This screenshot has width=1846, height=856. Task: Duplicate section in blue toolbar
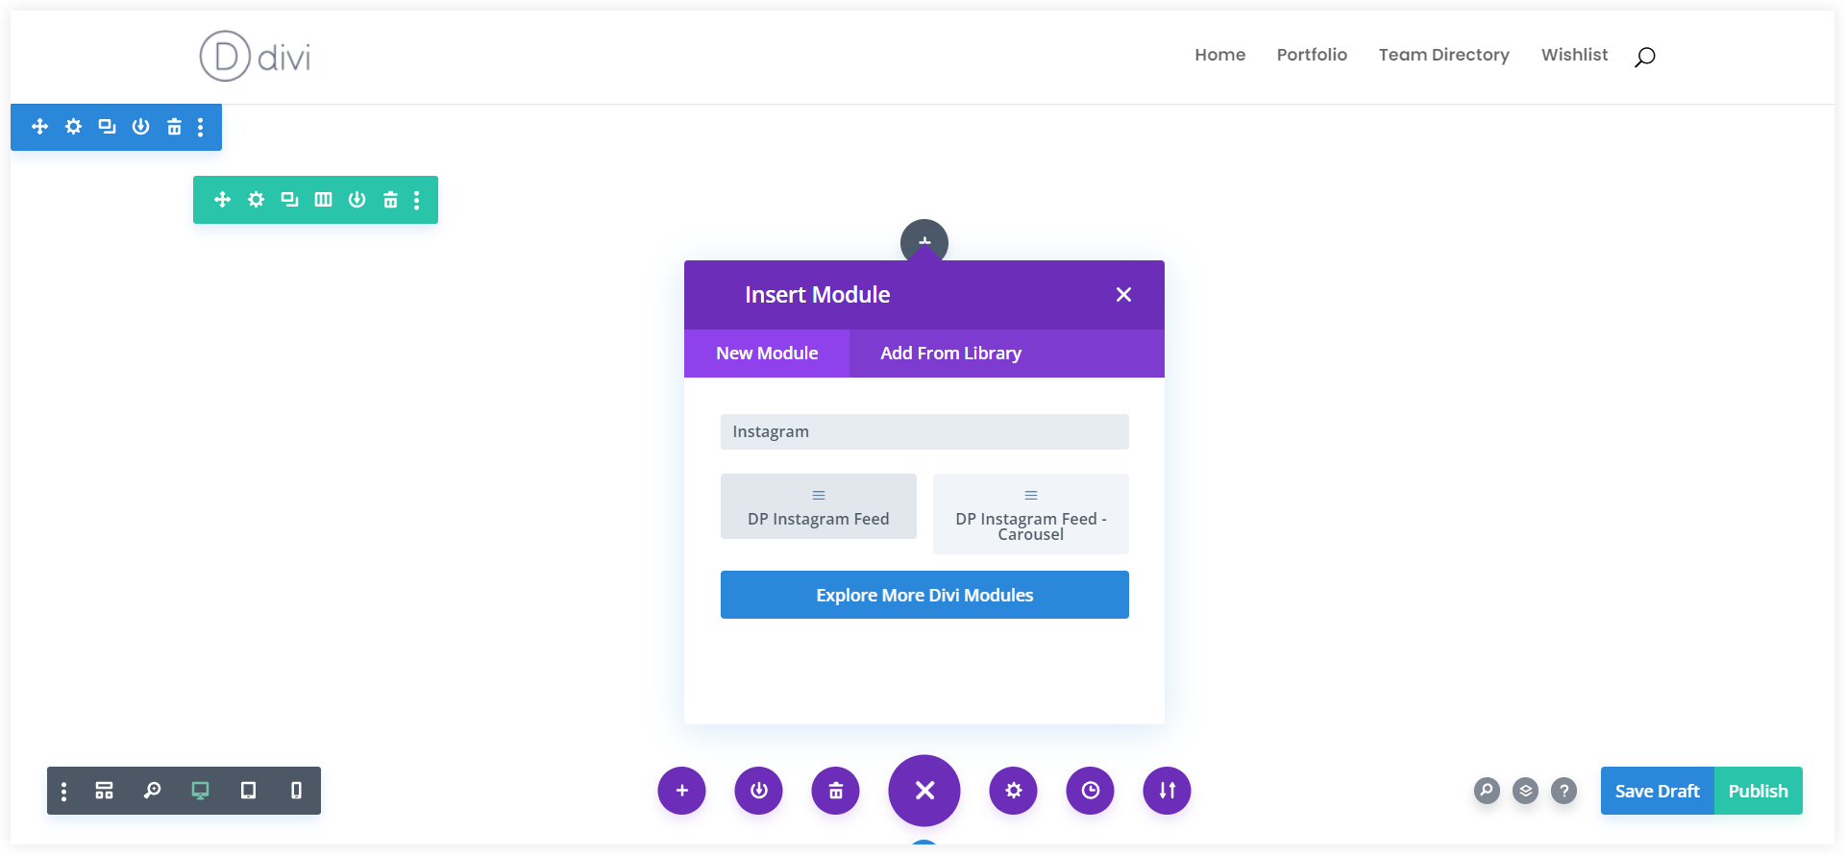[107, 127]
